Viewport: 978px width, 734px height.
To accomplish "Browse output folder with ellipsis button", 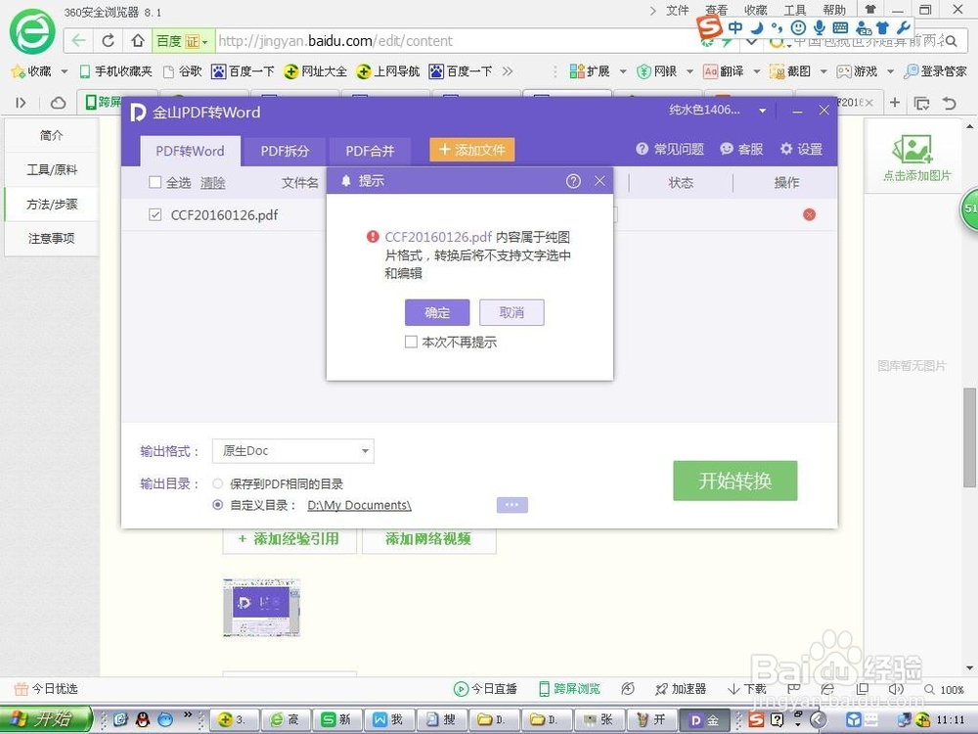I will [512, 505].
